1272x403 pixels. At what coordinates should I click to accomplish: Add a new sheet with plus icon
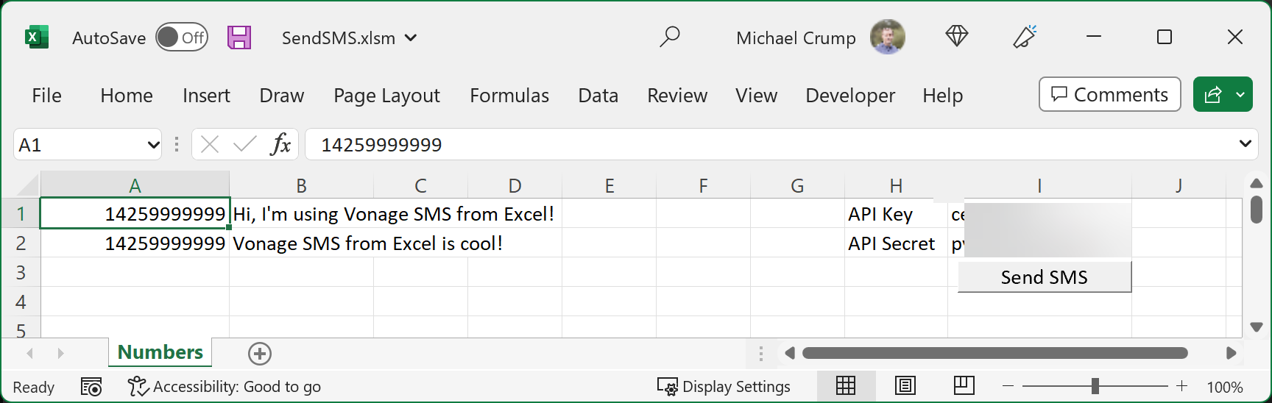tap(259, 354)
